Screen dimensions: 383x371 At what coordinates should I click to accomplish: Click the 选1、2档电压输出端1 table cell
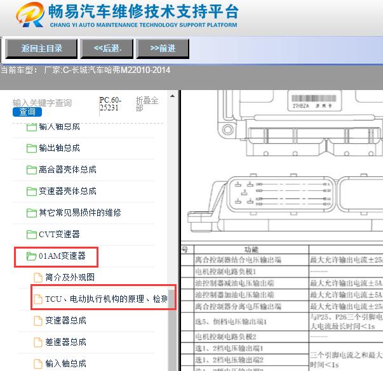tap(252, 348)
